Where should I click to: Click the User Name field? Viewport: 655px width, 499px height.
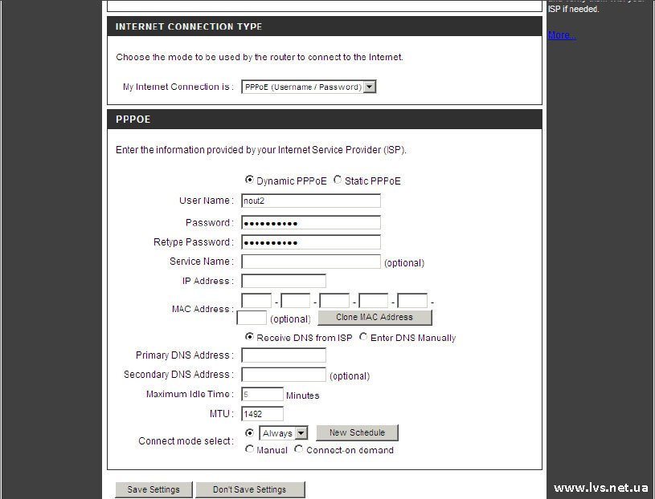pyautogui.click(x=311, y=201)
